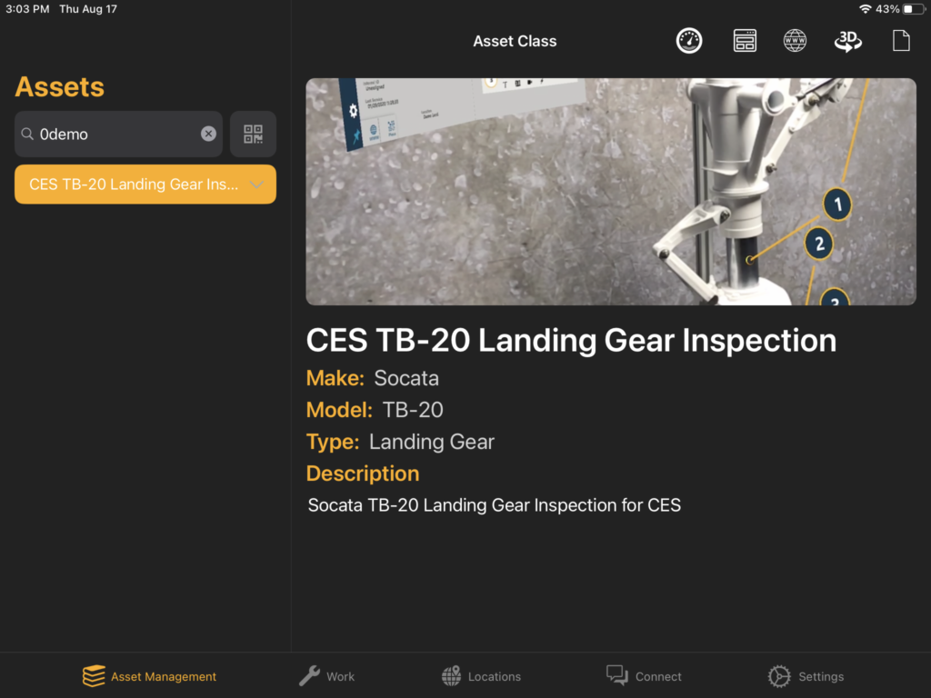Click into the asset search field
This screenshot has width=931, height=698.
[119, 135]
